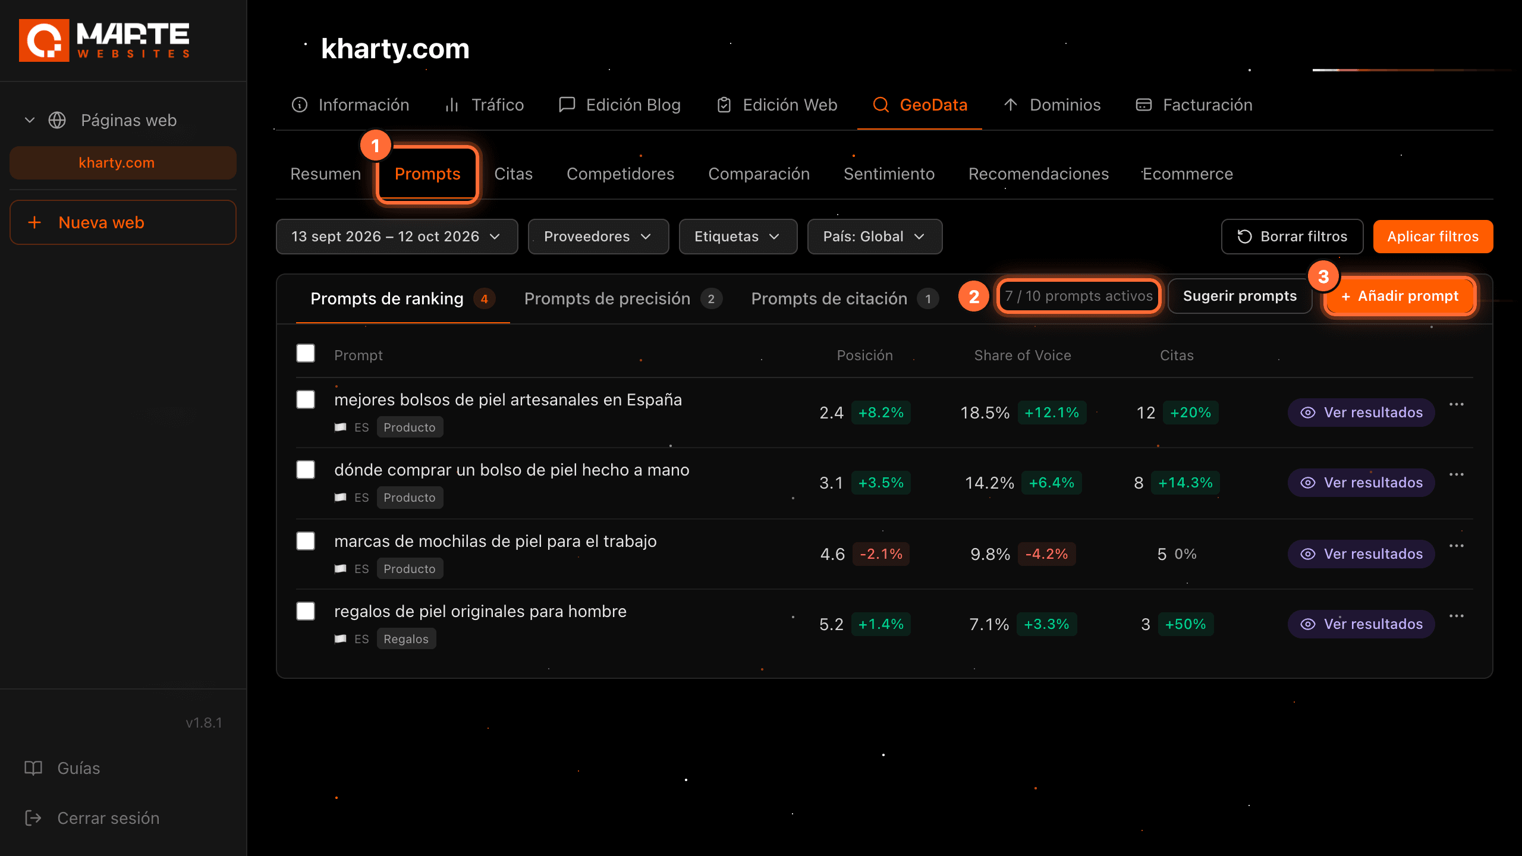
Task: Click the globe icon beside Páginas web
Action: pyautogui.click(x=57, y=120)
